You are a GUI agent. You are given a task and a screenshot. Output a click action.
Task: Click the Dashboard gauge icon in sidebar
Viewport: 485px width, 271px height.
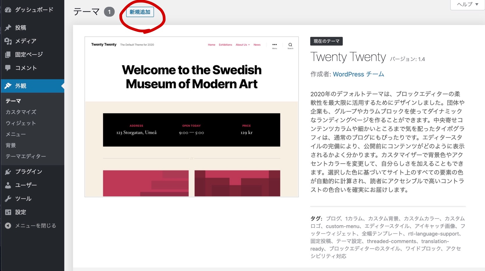pos(8,10)
